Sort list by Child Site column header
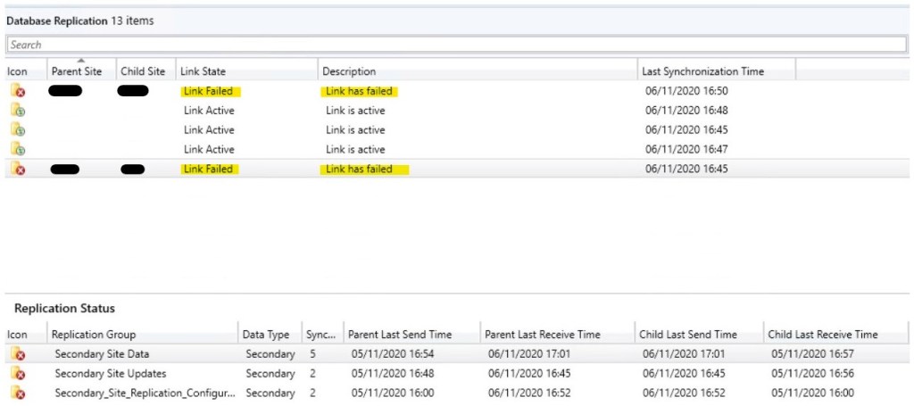 (143, 71)
